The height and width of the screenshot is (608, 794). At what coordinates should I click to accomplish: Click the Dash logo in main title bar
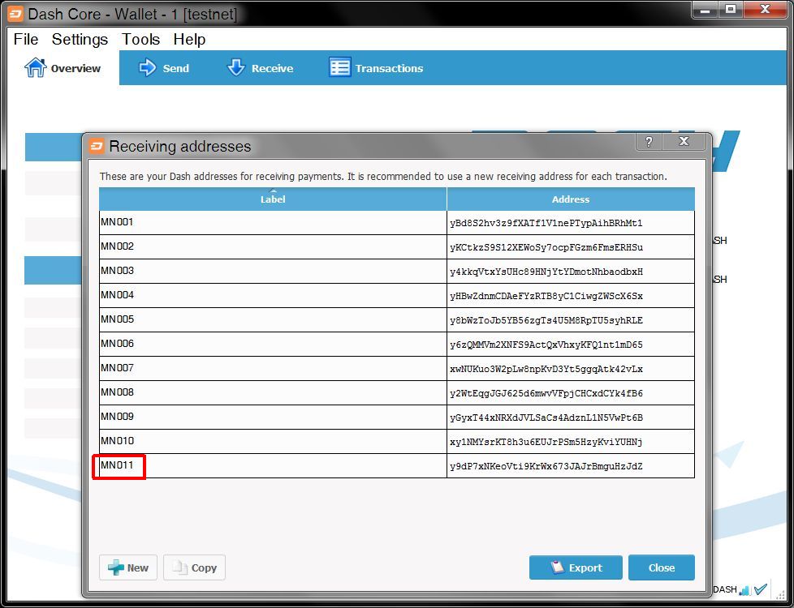(15, 14)
